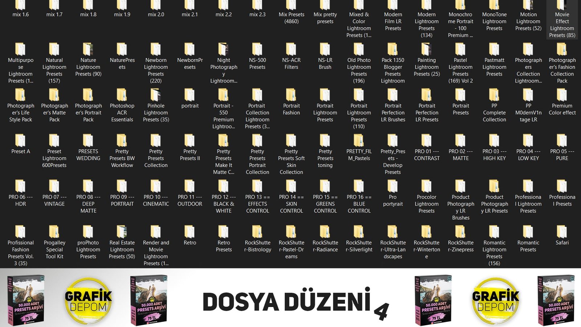Click the 'Mix pretty presets' label
Viewport: 581px width, 327px height.
point(325,18)
